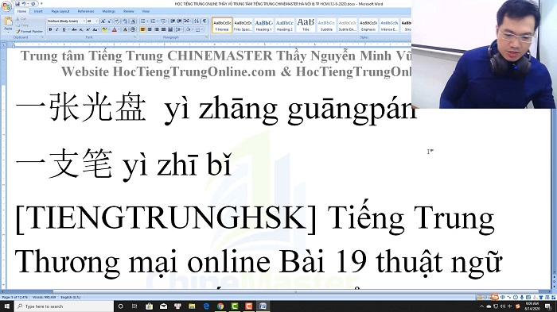Screen dimensions: 557x312
Task: Open the multilevel list dropdown
Action: 164,21
